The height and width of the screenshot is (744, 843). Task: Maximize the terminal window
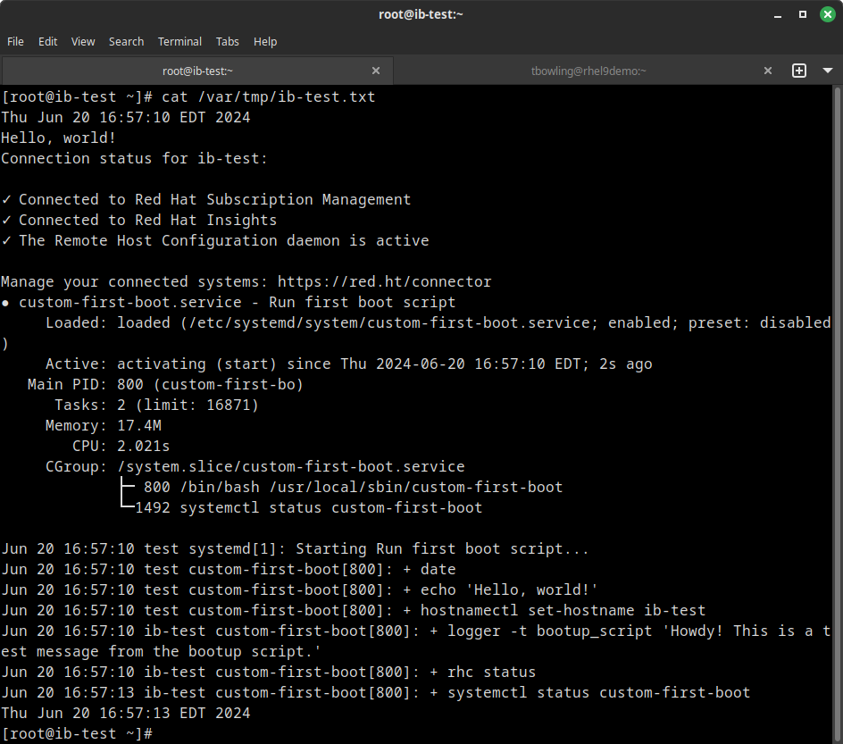pyautogui.click(x=802, y=14)
